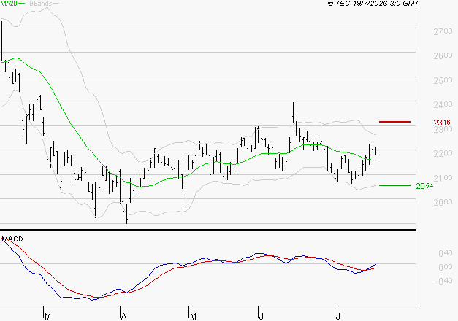This screenshot has width=458, height=321.
Task: Click the second M month marker
Action: pyautogui.click(x=193, y=317)
